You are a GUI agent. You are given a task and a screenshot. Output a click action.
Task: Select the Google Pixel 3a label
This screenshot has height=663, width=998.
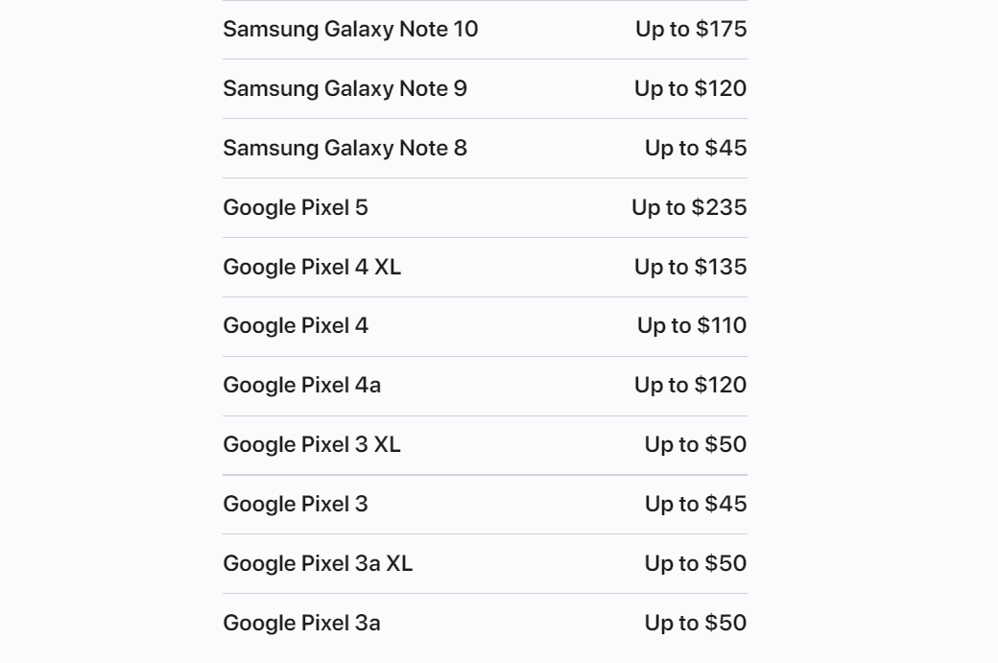pos(301,623)
